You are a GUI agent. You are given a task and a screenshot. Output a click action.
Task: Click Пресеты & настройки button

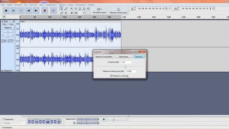(x=104, y=57)
